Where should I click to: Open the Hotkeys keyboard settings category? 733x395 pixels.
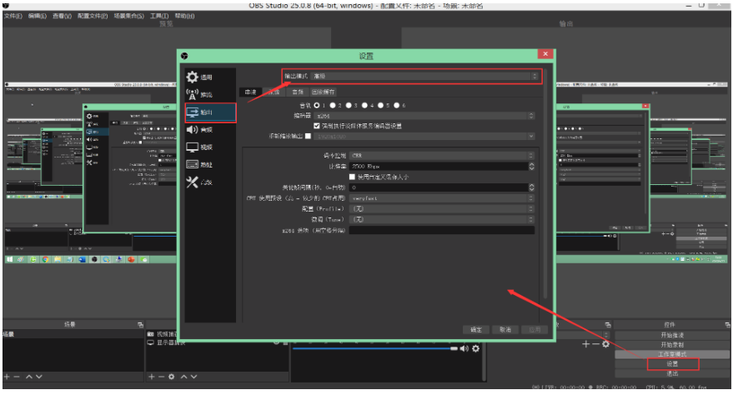coord(192,164)
